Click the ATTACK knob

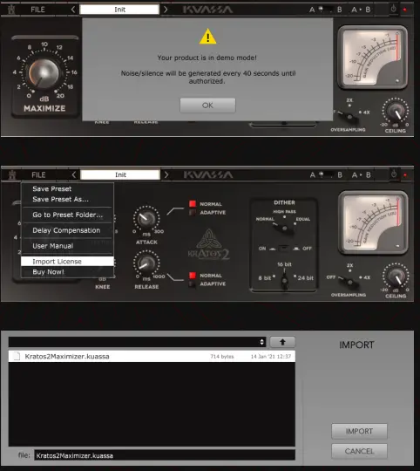(x=146, y=219)
